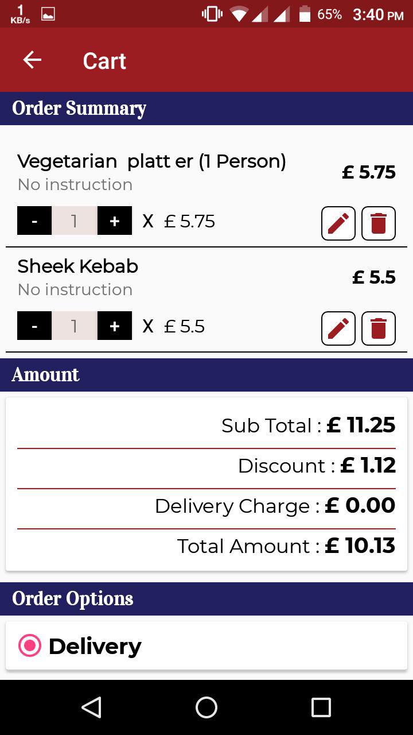
Task: Edit the Sheek Kebab item
Action: click(x=338, y=328)
